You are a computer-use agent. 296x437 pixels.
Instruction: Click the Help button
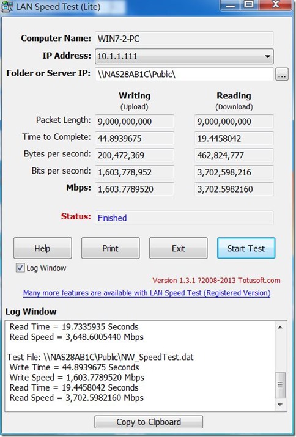tap(43, 248)
